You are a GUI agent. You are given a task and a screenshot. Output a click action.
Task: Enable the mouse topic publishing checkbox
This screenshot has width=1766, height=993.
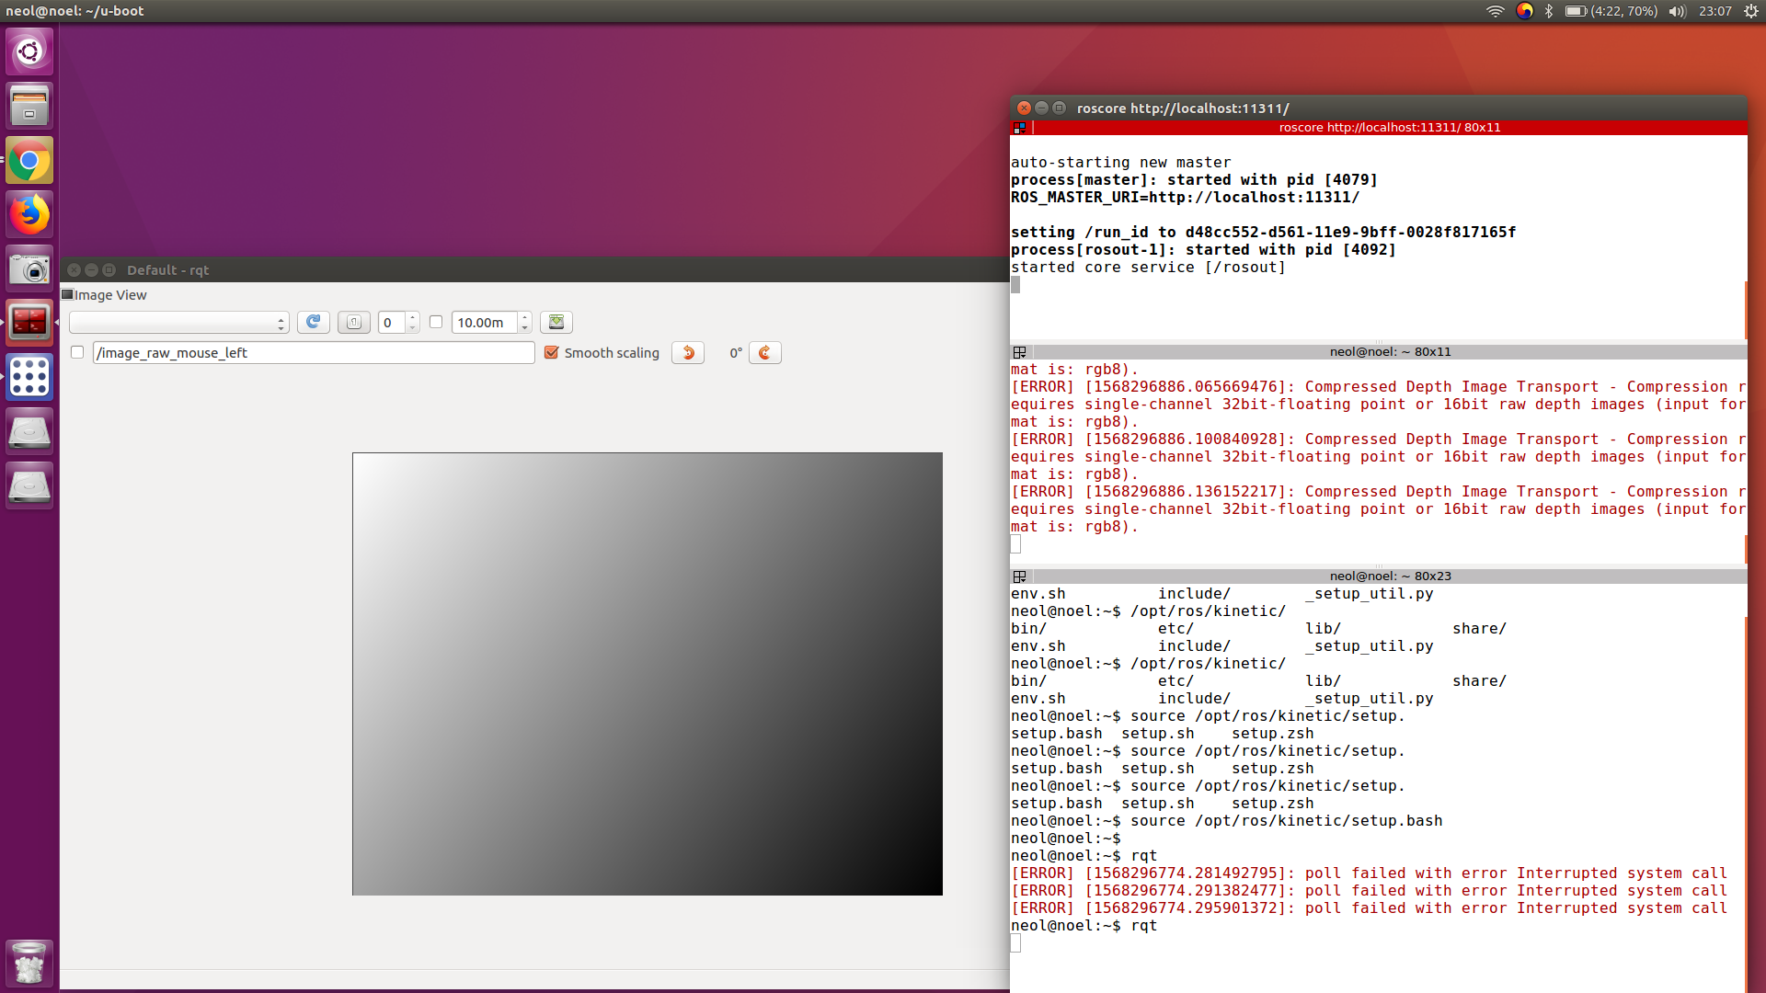[77, 353]
